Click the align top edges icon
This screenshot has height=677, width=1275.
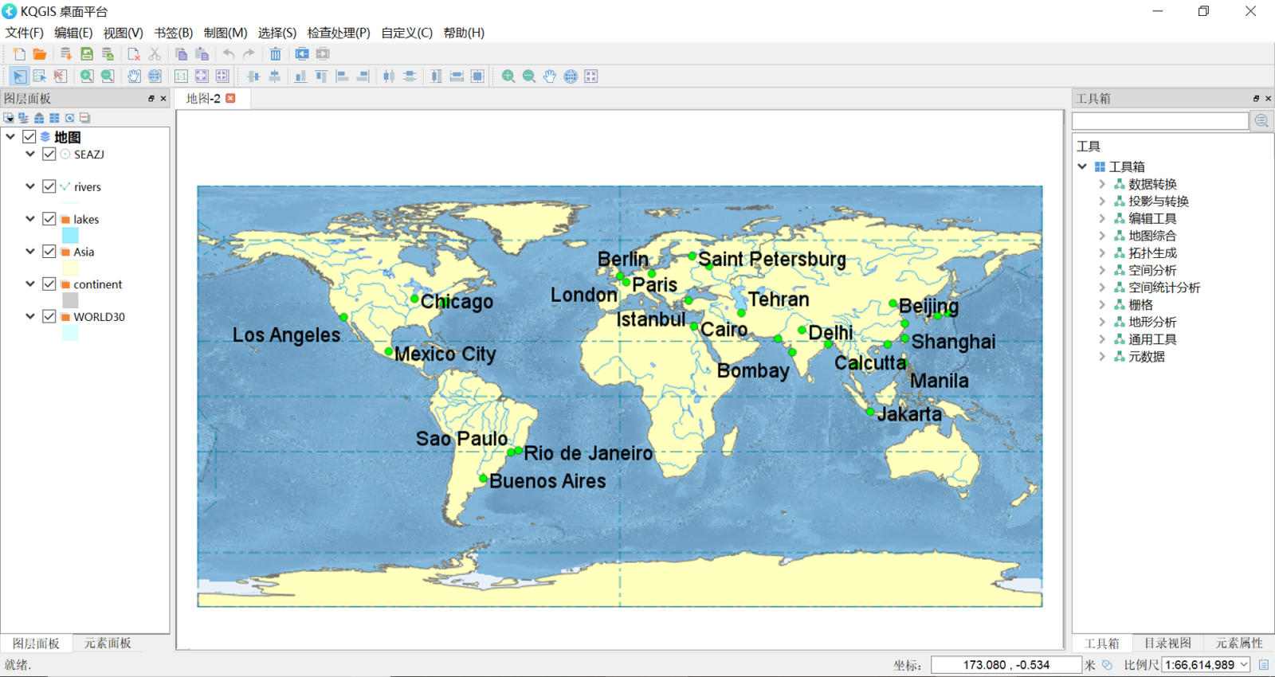click(x=321, y=76)
